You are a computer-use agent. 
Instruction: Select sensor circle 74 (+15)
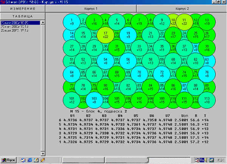click(x=184, y=74)
